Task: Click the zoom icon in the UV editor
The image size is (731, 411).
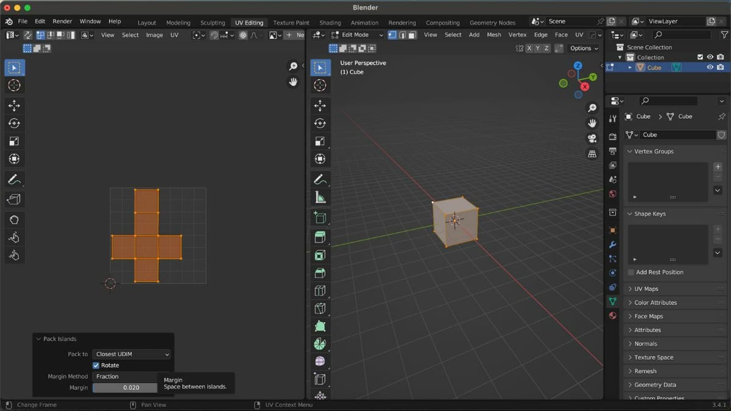Action: (x=293, y=66)
